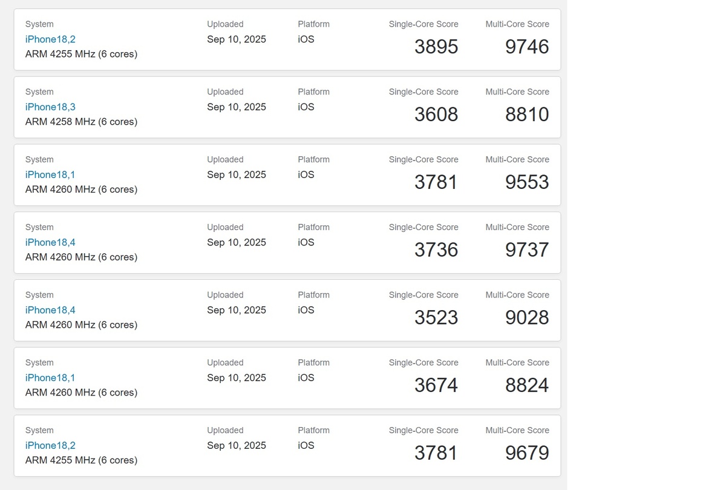Open the iPhone18,4 link in the fourth result
This screenshot has width=726, height=490.
tap(50, 242)
